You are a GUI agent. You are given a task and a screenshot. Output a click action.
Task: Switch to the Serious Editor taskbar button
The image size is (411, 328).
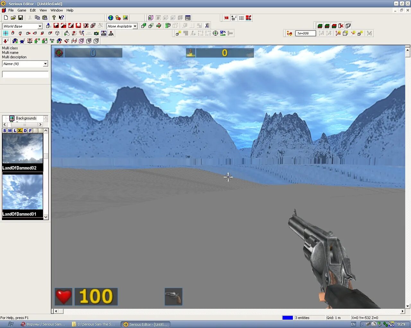[145, 324]
